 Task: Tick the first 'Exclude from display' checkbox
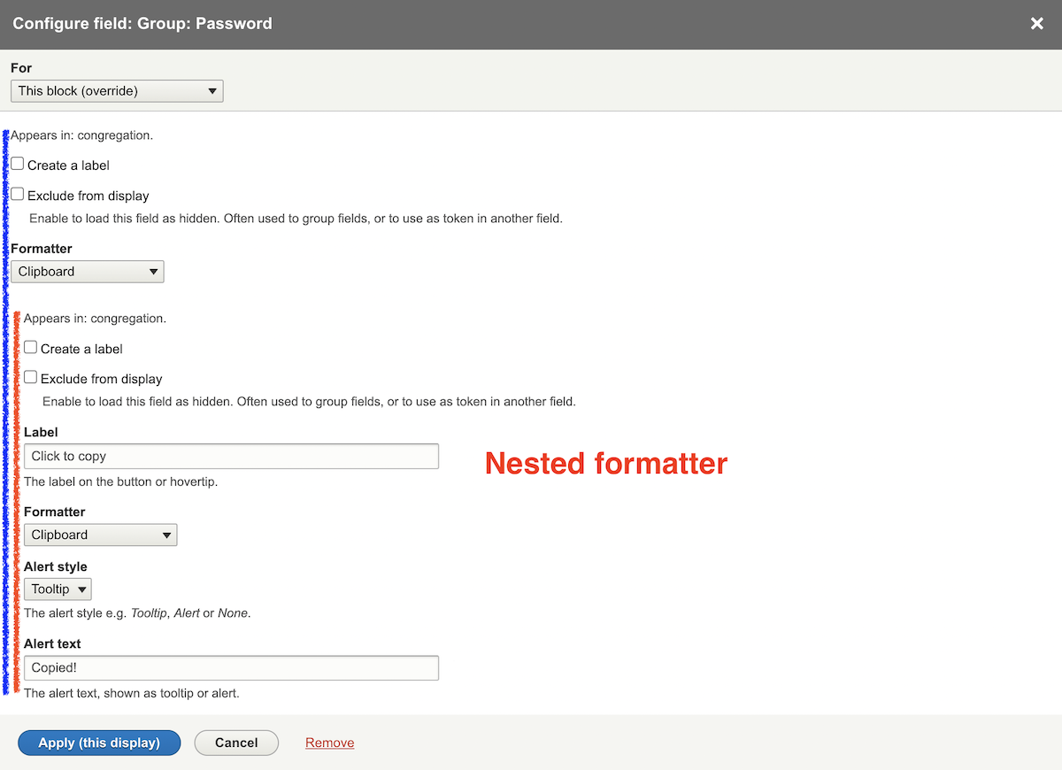[x=18, y=194]
